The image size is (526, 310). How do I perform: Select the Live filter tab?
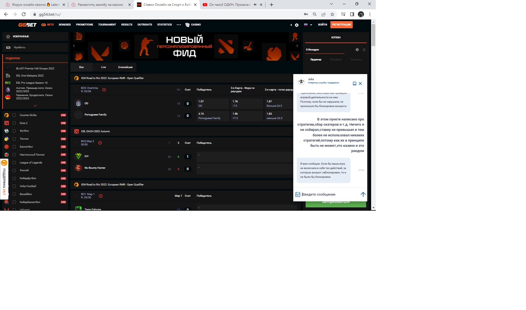point(103,67)
